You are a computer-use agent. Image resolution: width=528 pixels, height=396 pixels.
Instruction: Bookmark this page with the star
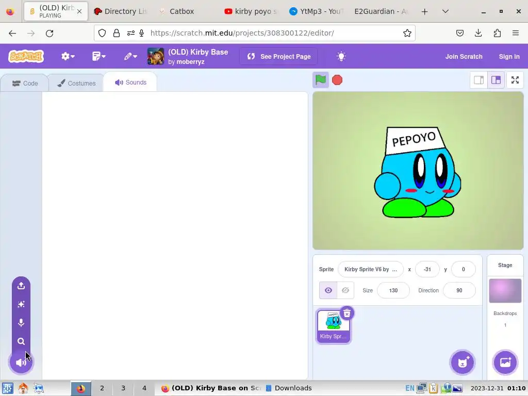coord(407,33)
